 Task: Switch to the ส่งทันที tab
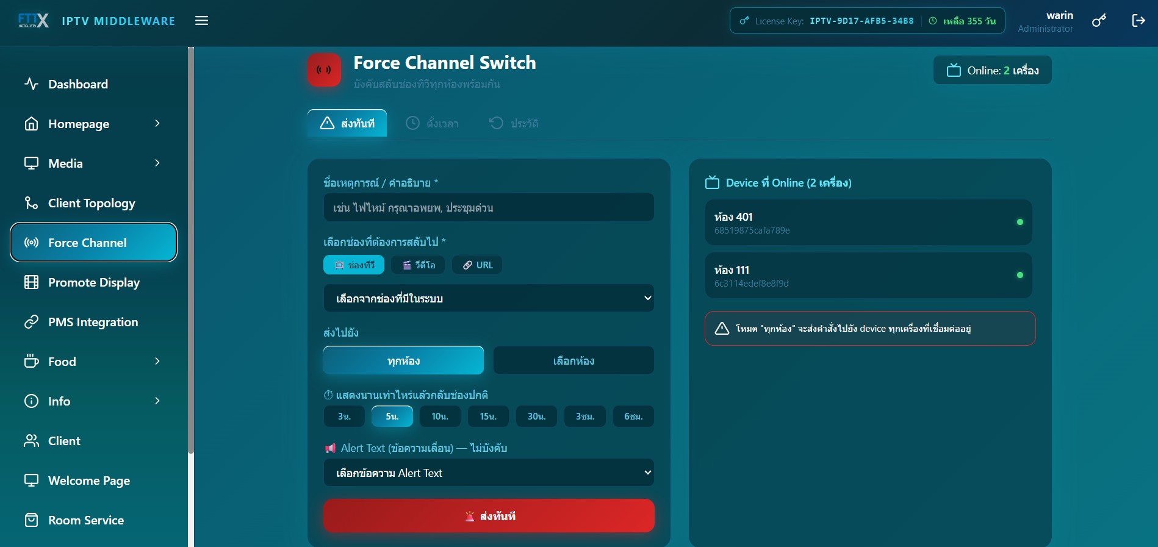[347, 123]
